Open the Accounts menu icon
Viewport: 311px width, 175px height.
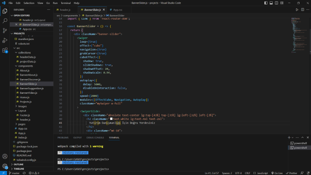pos(5,156)
